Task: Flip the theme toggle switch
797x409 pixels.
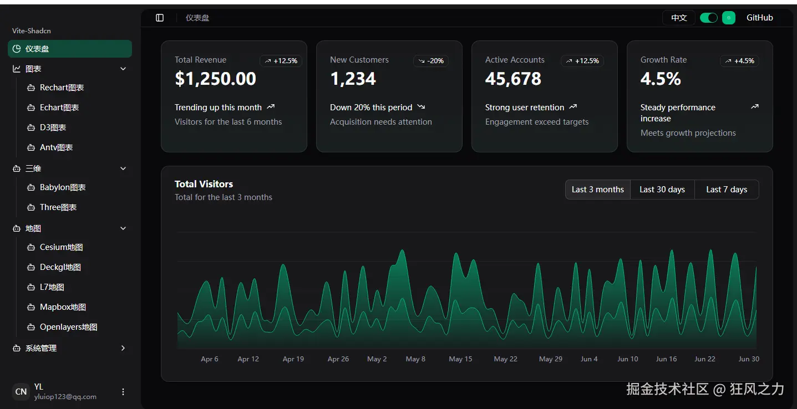Action: click(708, 17)
